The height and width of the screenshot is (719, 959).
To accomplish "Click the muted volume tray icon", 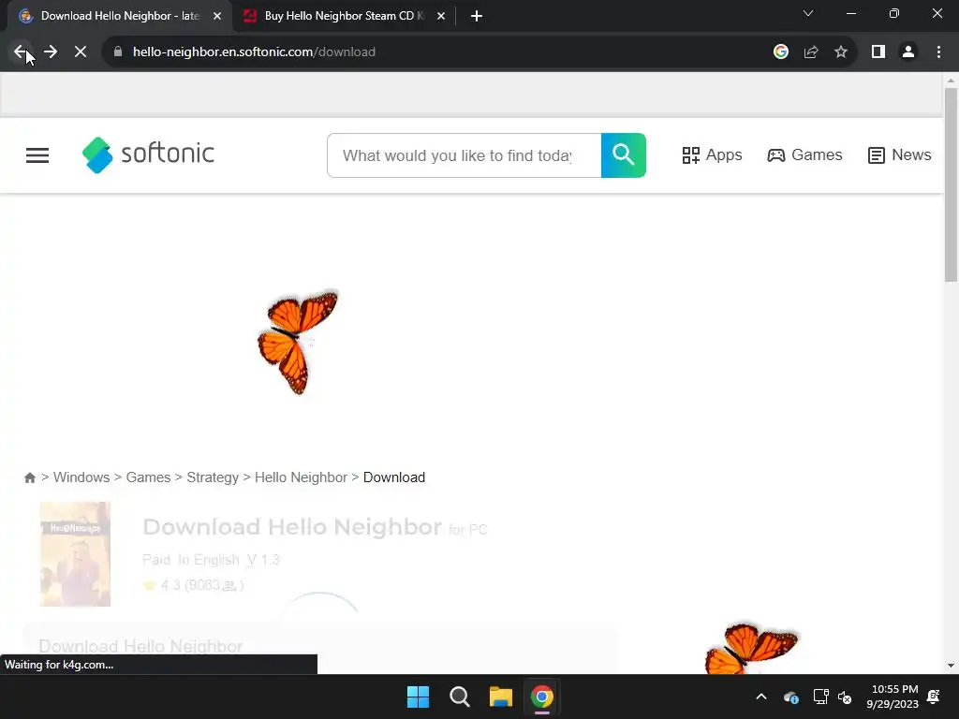I will pos(846,697).
